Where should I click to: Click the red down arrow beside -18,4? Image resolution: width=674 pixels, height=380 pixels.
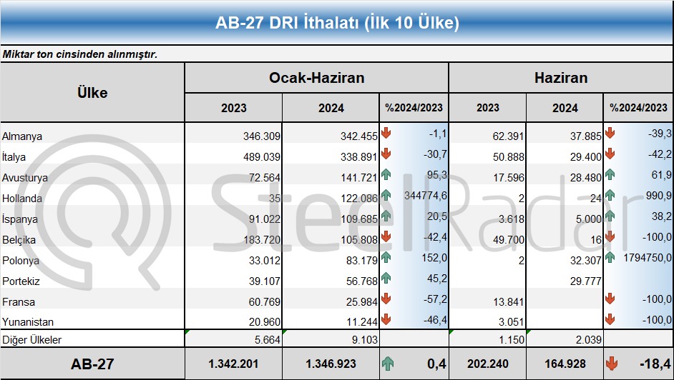(612, 364)
